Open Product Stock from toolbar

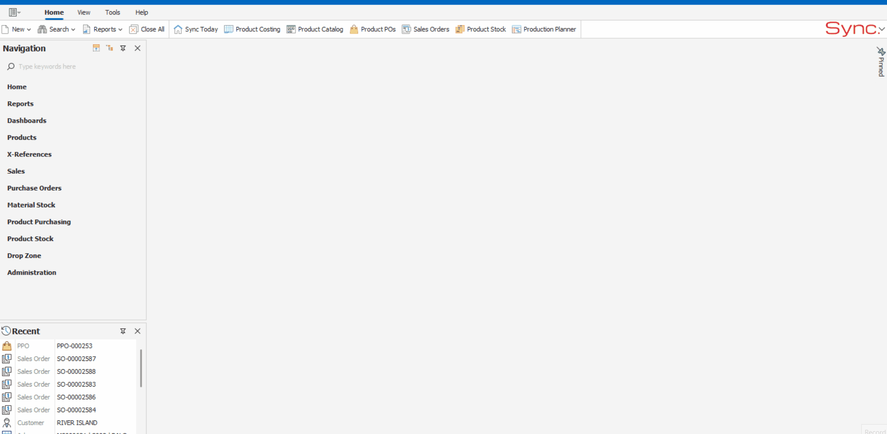pyautogui.click(x=481, y=29)
